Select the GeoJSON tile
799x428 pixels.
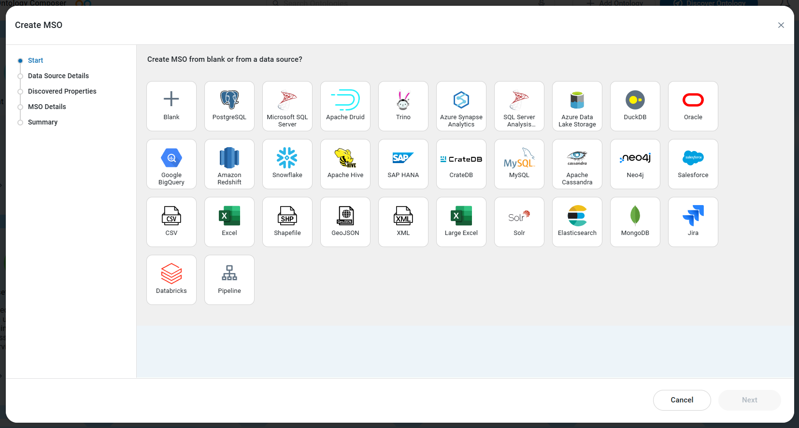point(345,222)
